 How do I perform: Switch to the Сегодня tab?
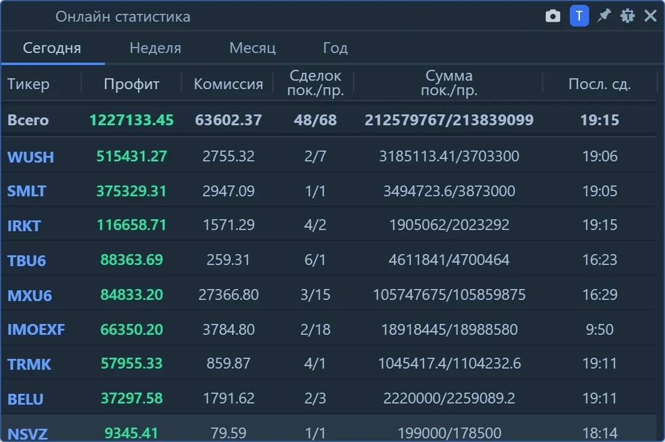tap(52, 48)
